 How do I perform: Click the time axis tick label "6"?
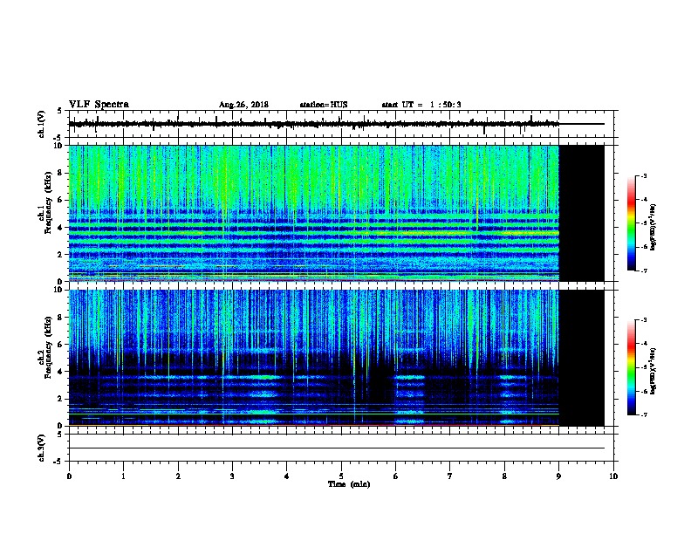click(395, 476)
